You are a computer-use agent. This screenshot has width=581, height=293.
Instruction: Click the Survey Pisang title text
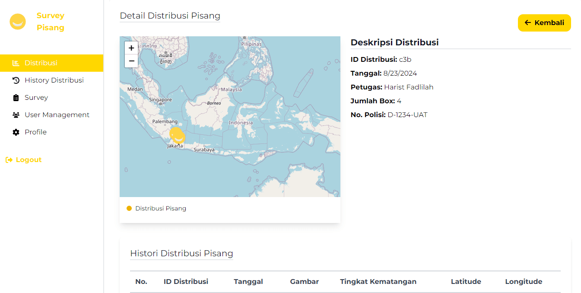pyautogui.click(x=51, y=22)
